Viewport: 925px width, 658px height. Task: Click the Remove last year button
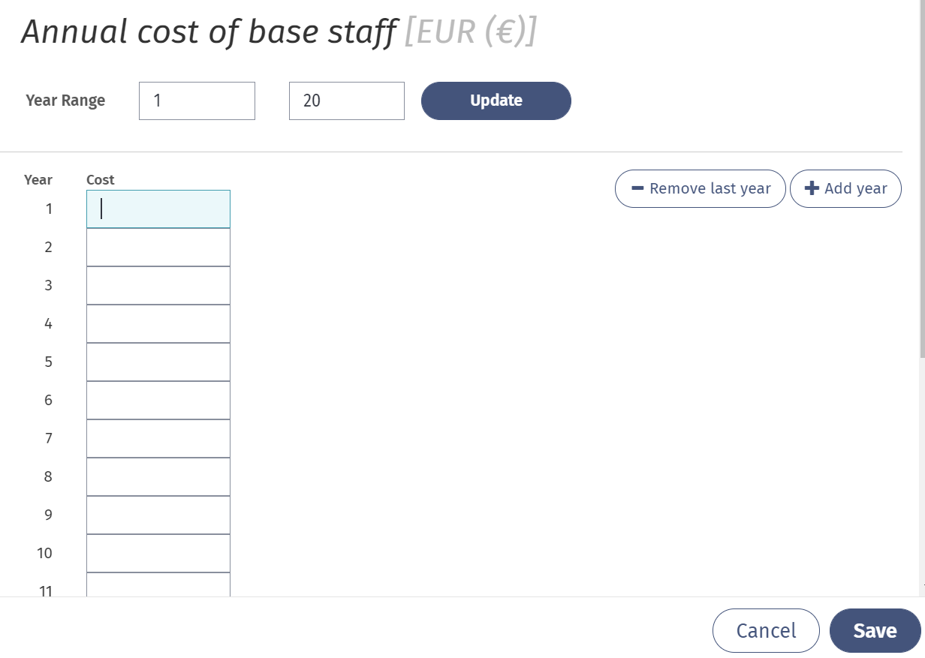[701, 188]
